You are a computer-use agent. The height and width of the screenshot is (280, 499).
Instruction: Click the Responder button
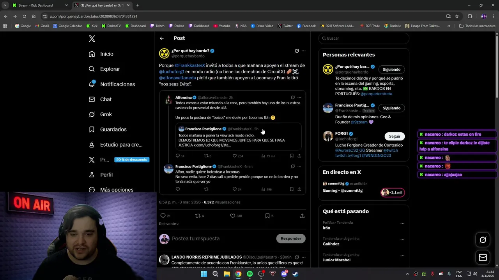[291, 238]
